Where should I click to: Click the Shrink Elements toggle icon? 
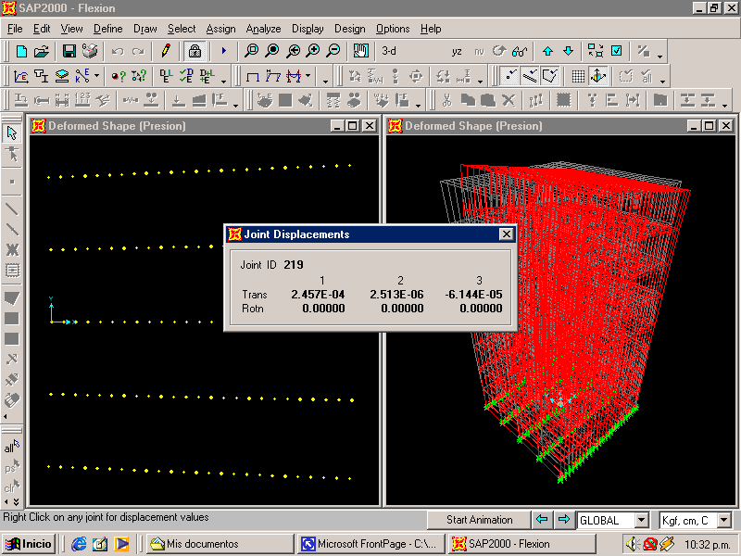(596, 51)
